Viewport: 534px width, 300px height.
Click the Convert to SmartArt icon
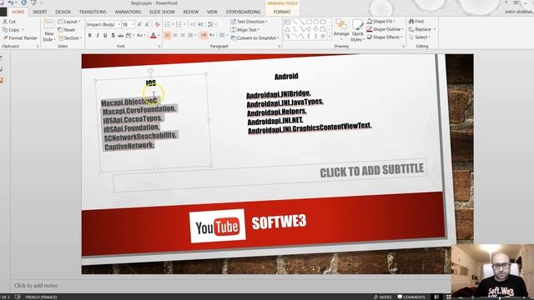click(234, 38)
